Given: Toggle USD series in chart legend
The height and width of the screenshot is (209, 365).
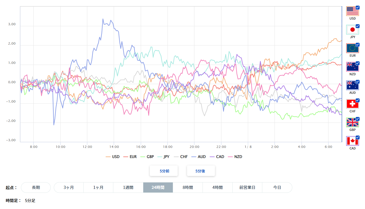Looking at the screenshot, I should [x=113, y=157].
